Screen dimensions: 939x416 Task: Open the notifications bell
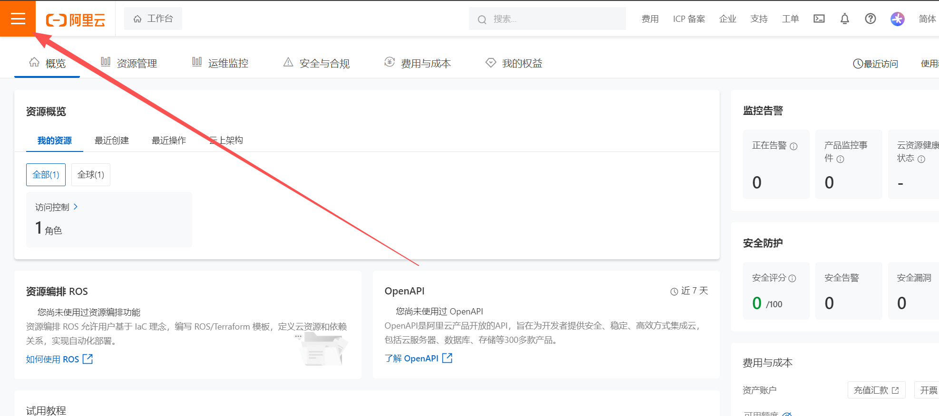tap(845, 19)
